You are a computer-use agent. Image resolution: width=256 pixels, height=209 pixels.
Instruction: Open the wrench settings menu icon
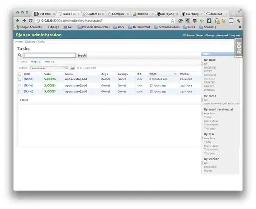coord(238,21)
